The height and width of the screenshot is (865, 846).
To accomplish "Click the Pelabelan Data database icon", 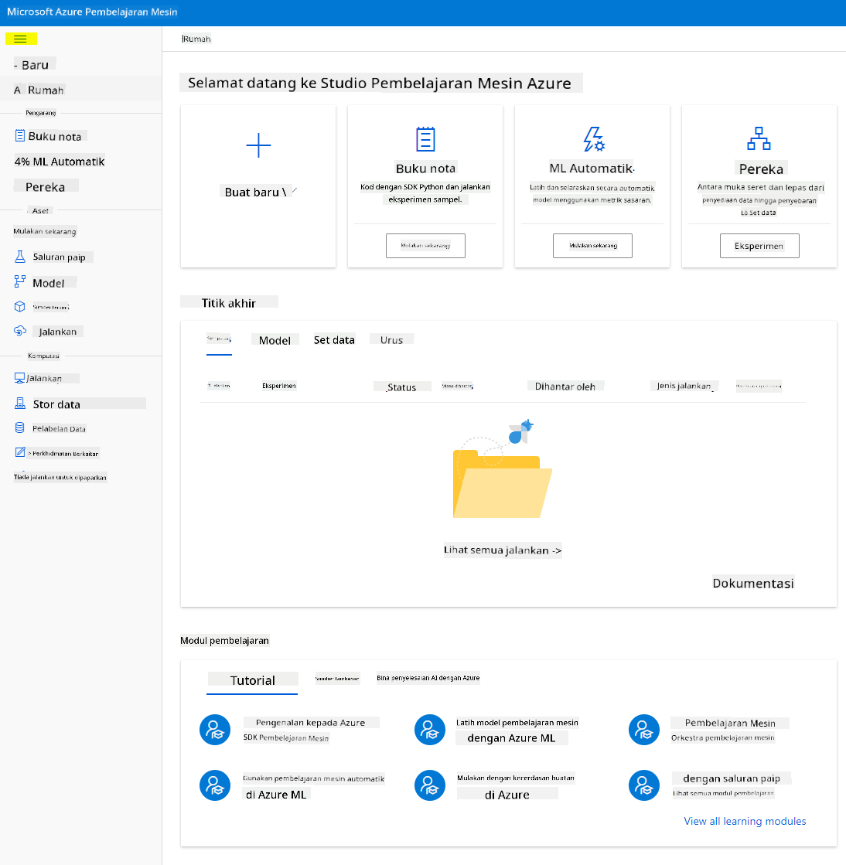I will (20, 428).
